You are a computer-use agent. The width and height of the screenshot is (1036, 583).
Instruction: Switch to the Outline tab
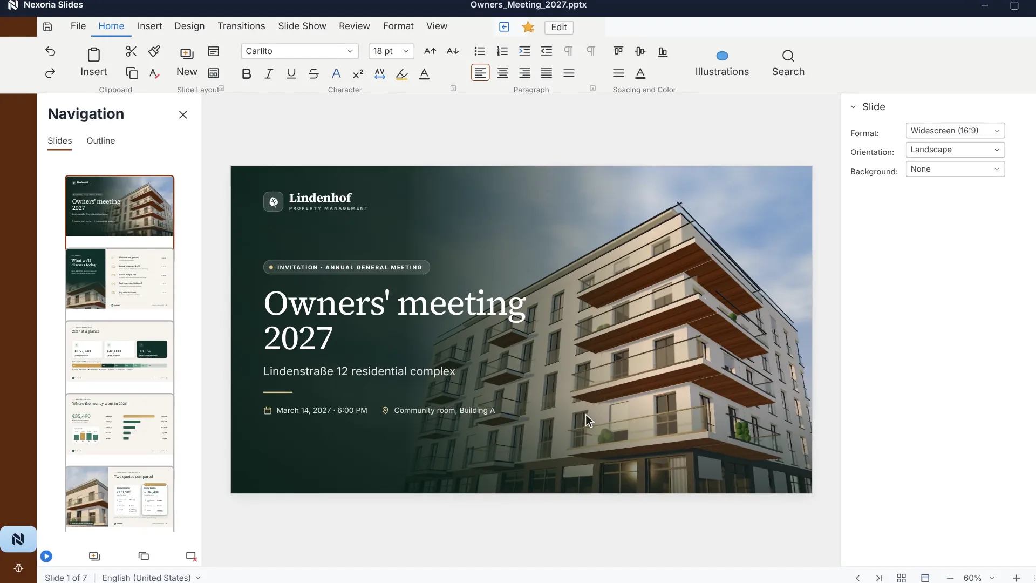coord(101,141)
